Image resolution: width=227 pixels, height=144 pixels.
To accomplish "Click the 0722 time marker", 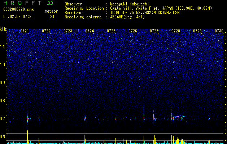I will pos(46,31).
